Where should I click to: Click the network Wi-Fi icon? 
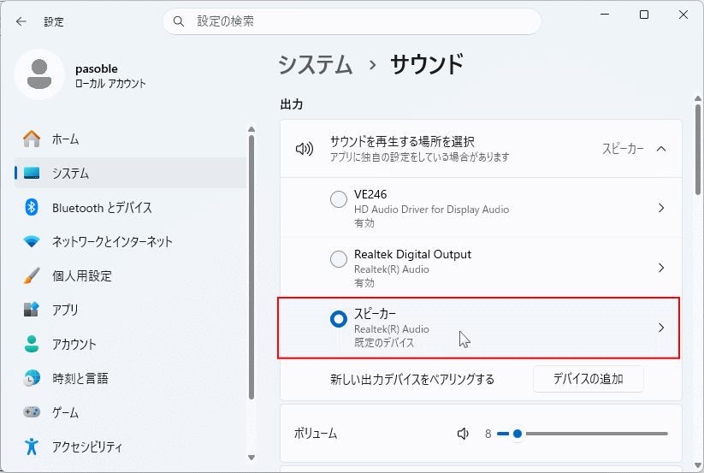[32, 241]
